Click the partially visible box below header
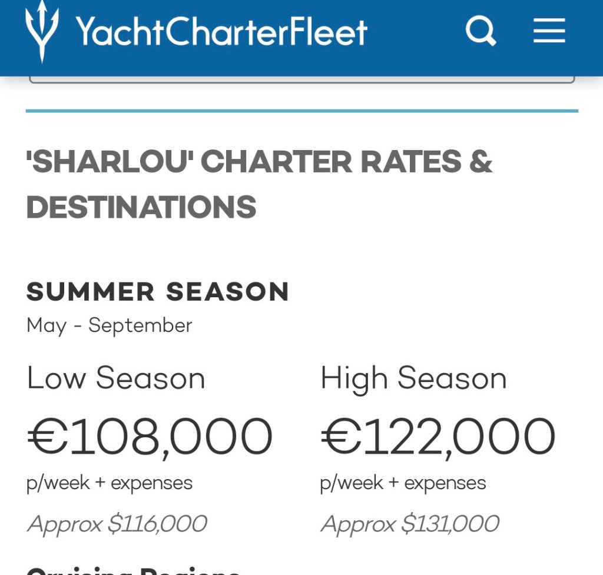The image size is (603, 575). (x=301, y=79)
